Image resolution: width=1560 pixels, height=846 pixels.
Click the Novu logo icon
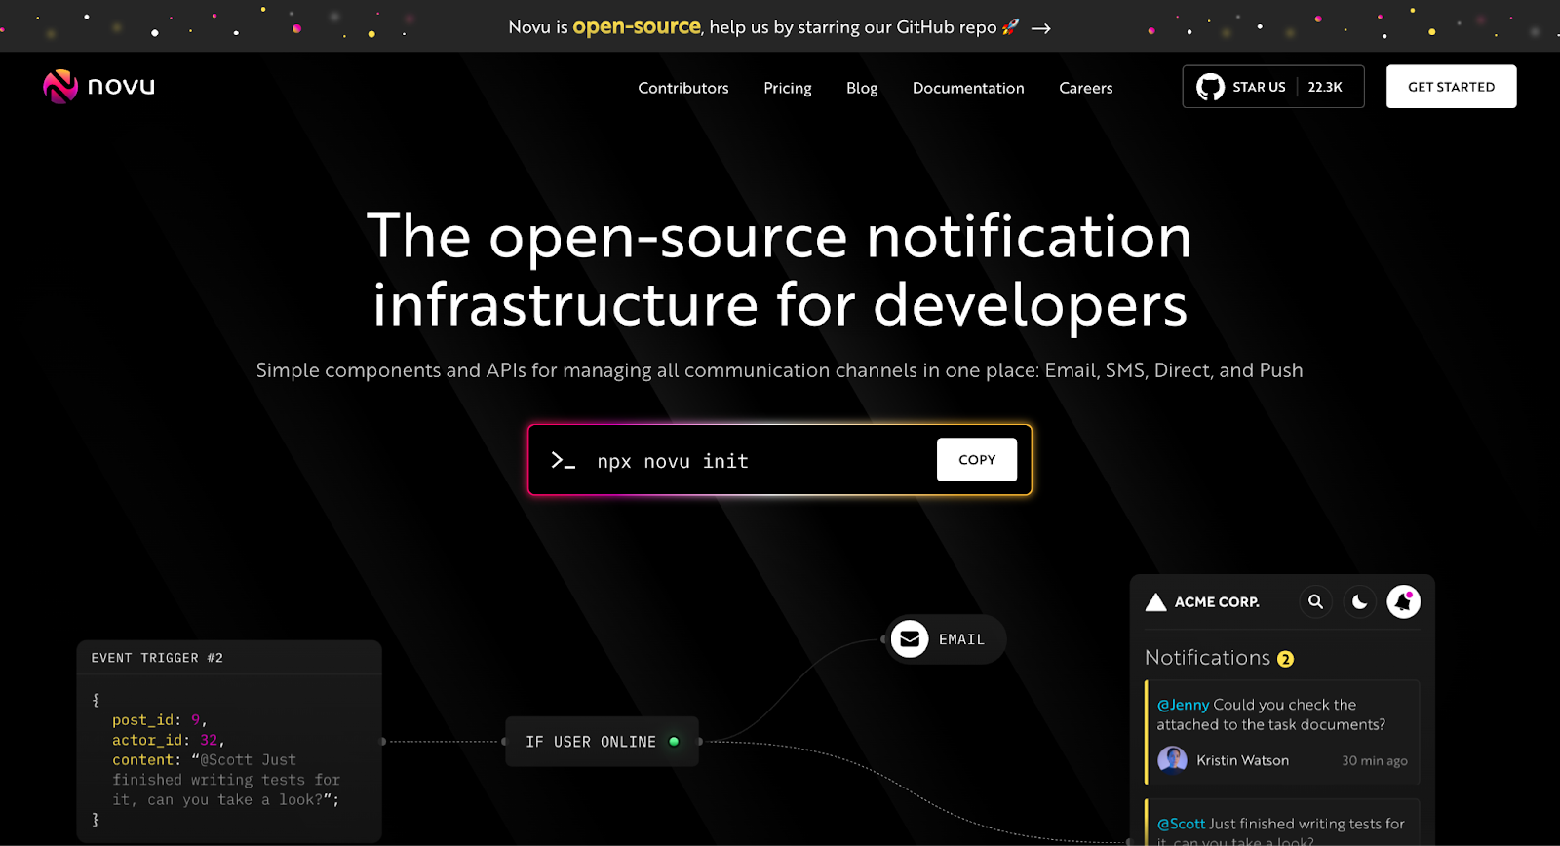[x=60, y=87]
